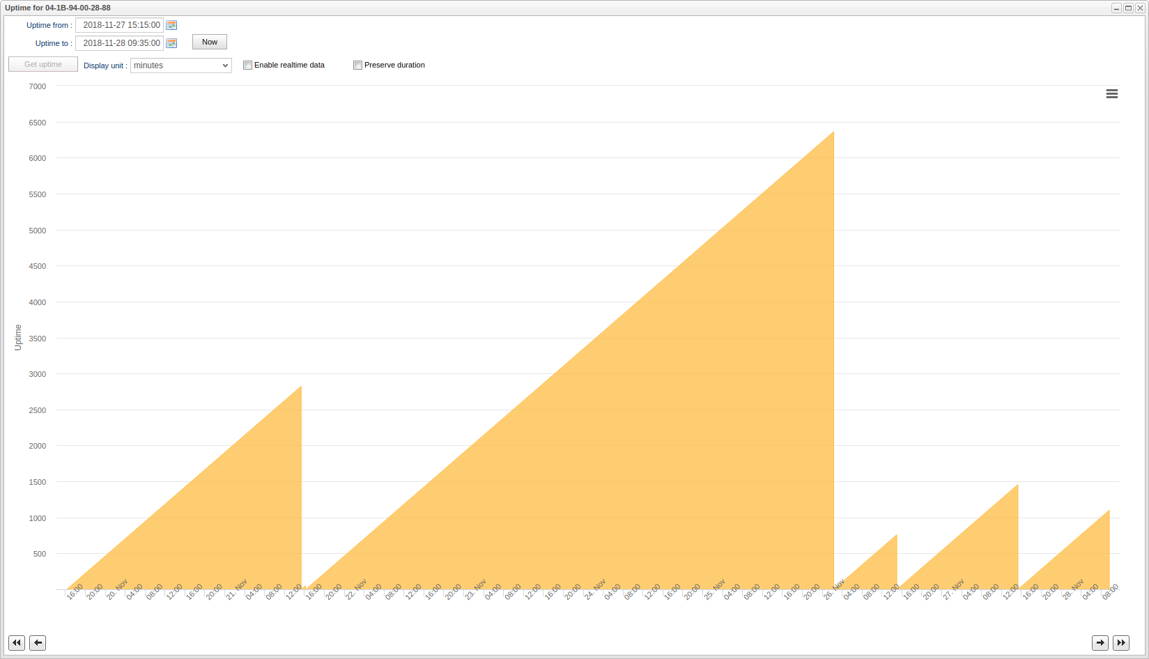
Task: Jump to latest uptime data
Action: (x=1120, y=642)
